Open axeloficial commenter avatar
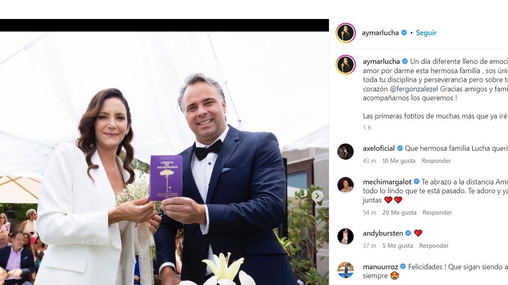The width and height of the screenshot is (508, 285). (345, 152)
